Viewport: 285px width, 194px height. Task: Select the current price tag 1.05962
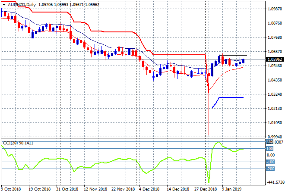point(275,59)
